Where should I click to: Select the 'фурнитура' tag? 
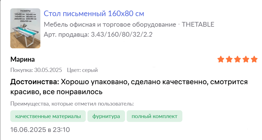coord(106,116)
